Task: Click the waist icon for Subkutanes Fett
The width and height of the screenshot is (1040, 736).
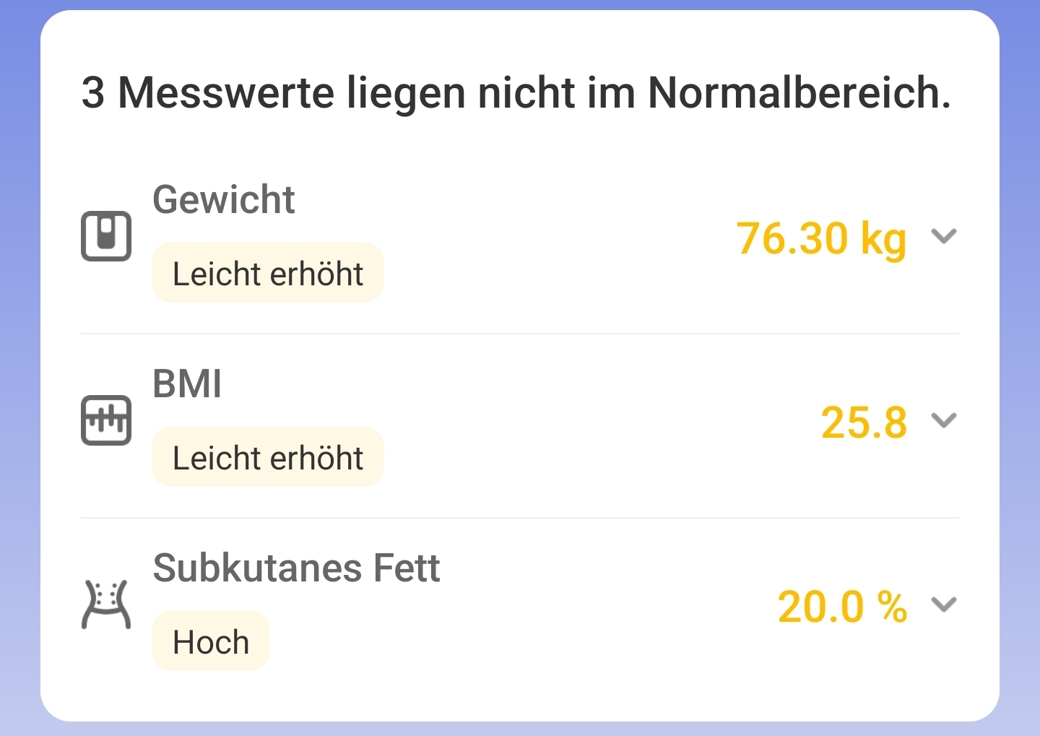Action: click(106, 605)
